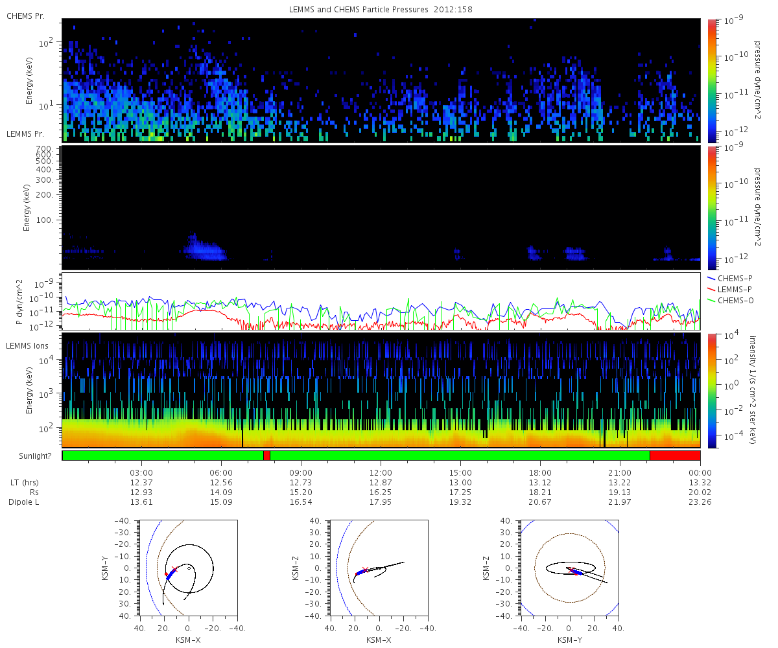Click the 21:00 time axis label

[x=620, y=472]
